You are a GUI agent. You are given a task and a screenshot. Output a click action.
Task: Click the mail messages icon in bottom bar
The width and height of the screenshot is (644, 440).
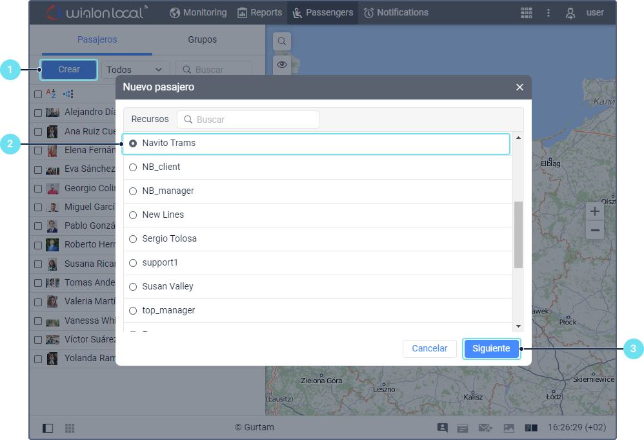tap(485, 428)
